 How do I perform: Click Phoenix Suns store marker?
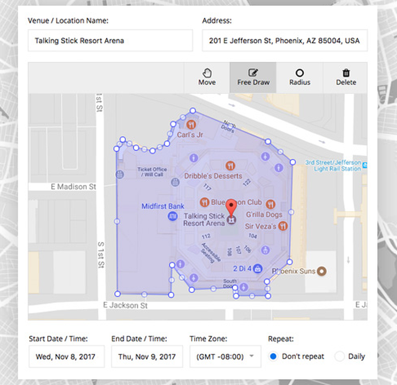coord(322,271)
